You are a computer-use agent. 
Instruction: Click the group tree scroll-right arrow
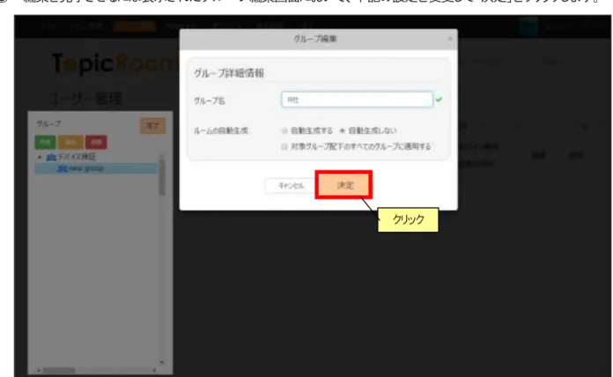click(x=154, y=370)
